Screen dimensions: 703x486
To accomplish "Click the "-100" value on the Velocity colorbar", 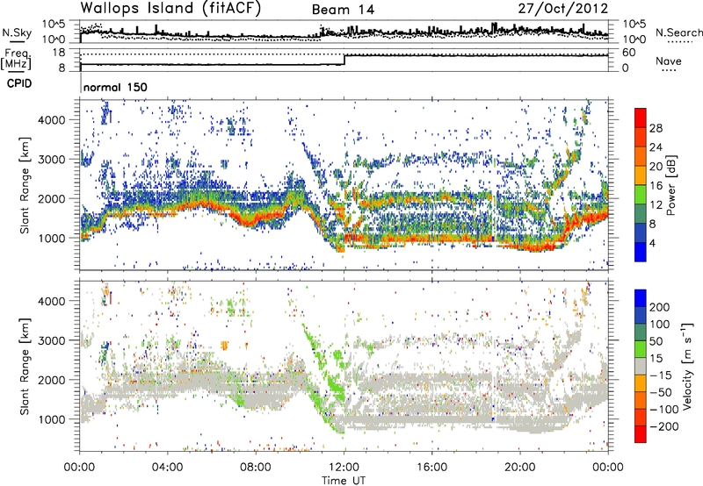I will pos(664,410).
